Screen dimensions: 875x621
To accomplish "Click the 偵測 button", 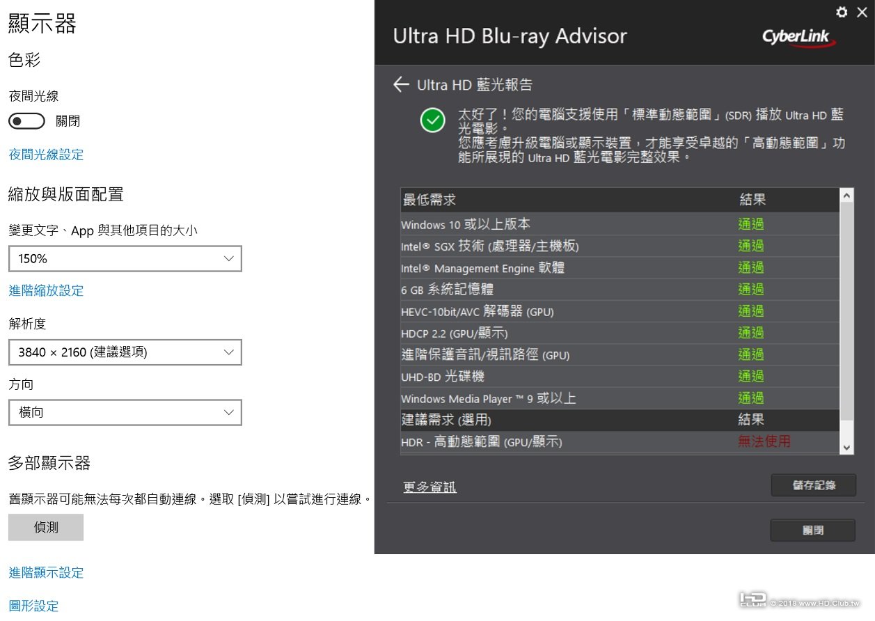I will pyautogui.click(x=46, y=528).
